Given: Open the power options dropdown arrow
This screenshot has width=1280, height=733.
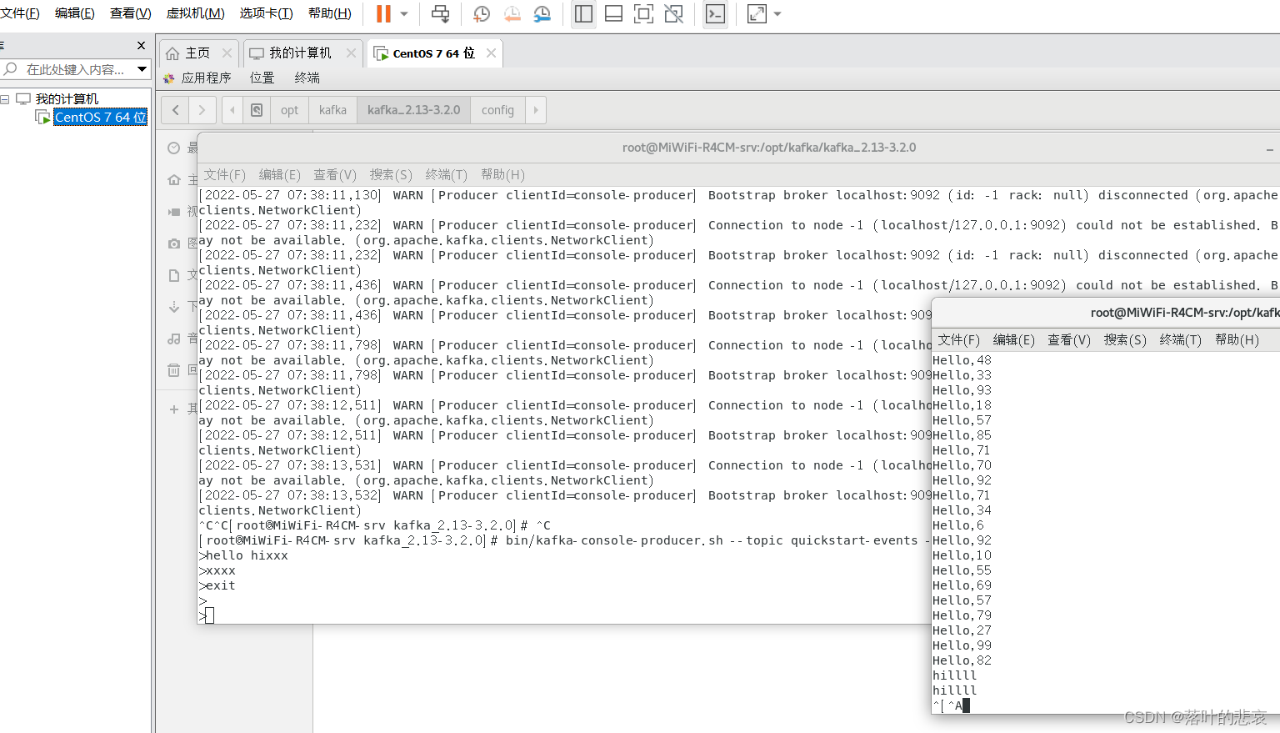Looking at the screenshot, I should pos(404,13).
